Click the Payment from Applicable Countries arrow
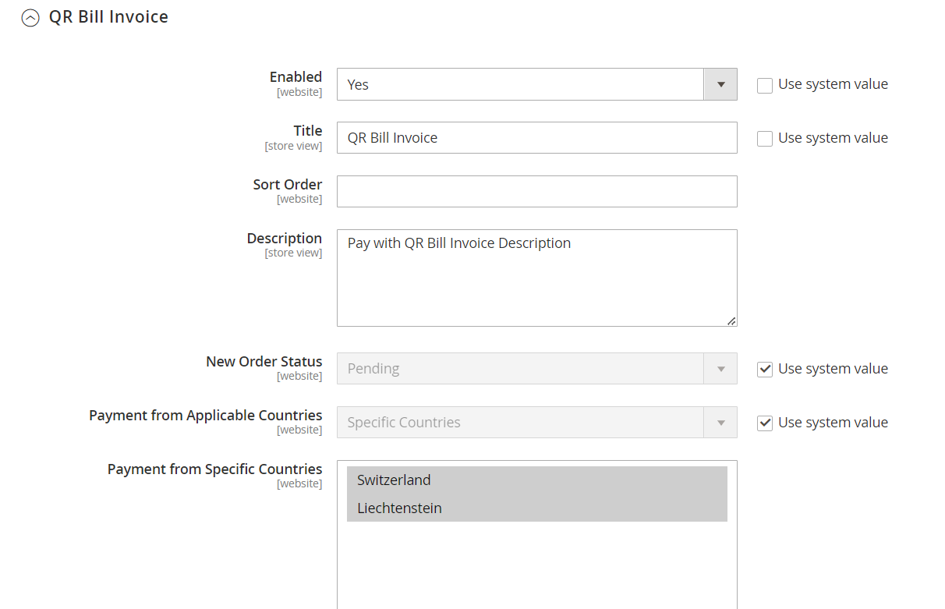The image size is (945, 609). 720,423
